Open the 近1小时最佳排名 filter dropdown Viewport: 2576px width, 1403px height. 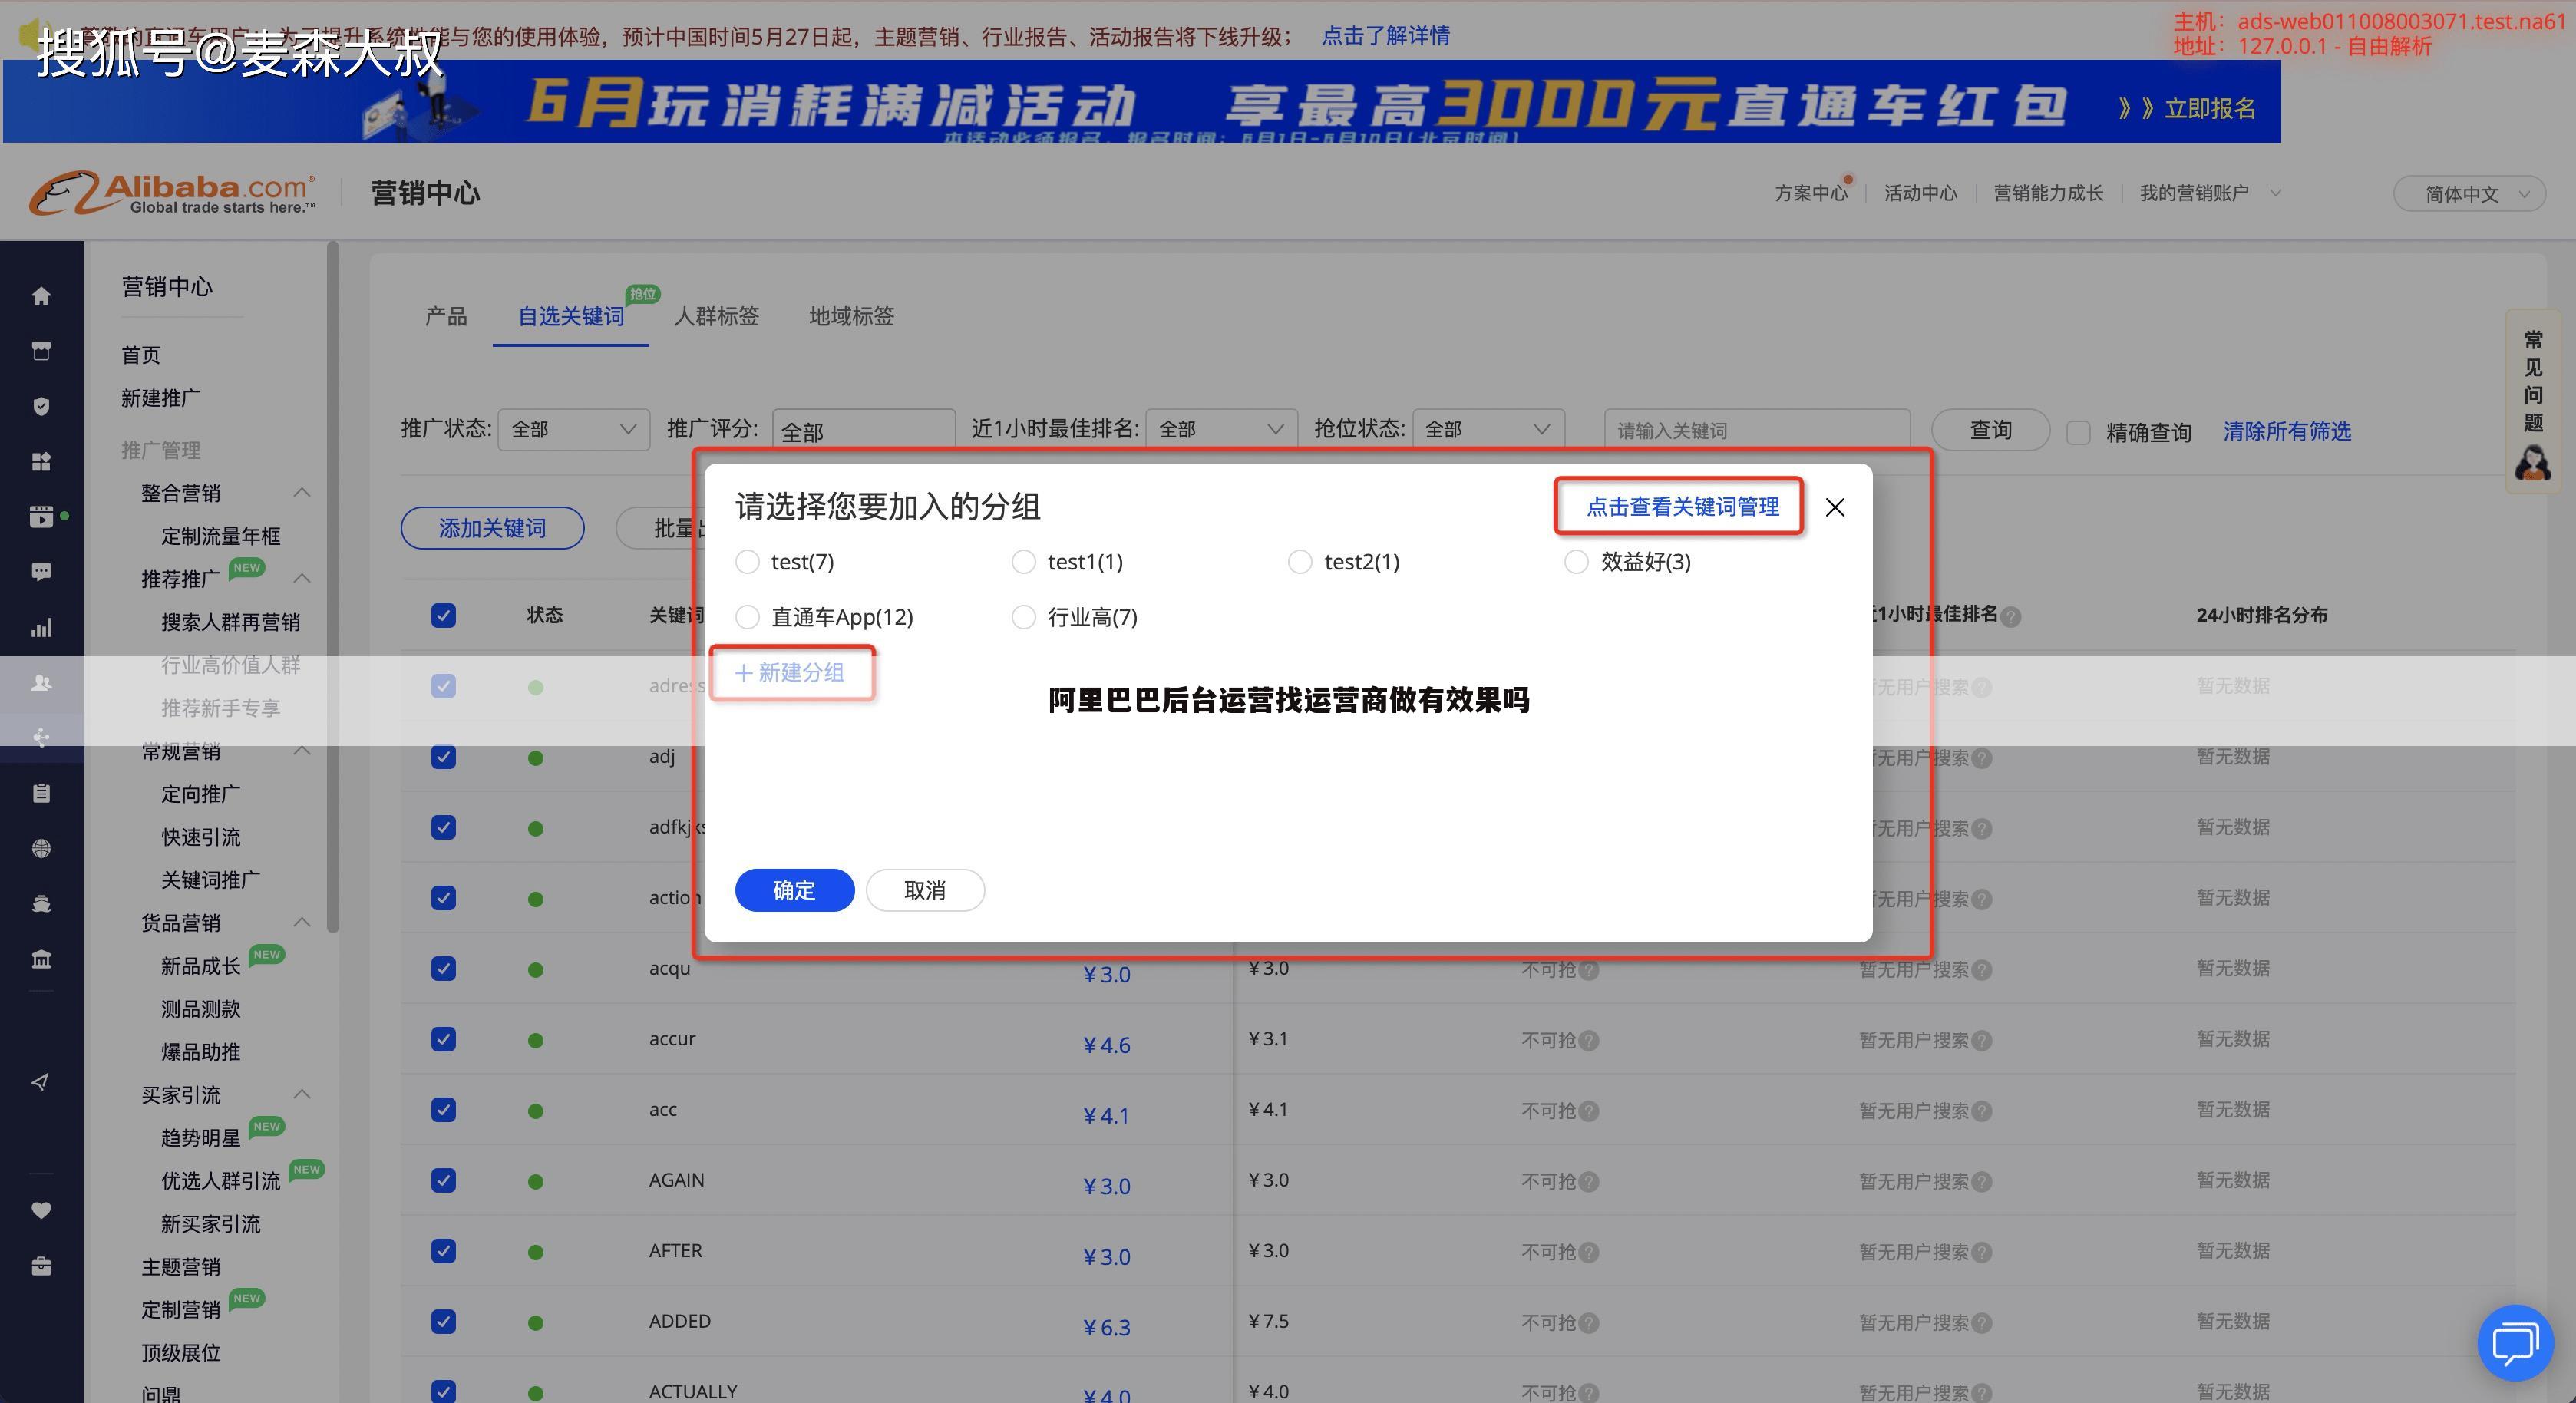pyautogui.click(x=1221, y=429)
